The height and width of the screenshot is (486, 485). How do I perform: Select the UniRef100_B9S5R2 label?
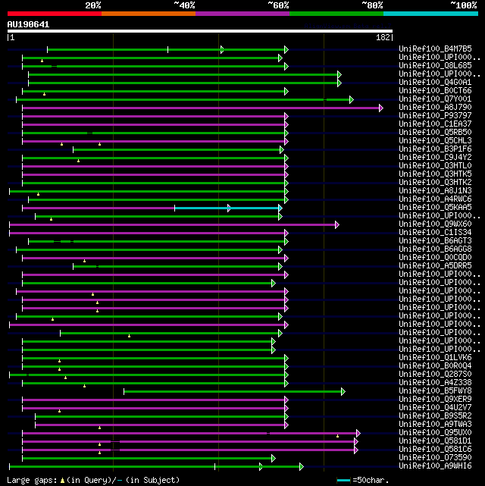435,416
